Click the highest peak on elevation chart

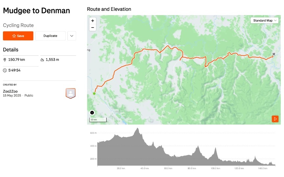pos(137,128)
